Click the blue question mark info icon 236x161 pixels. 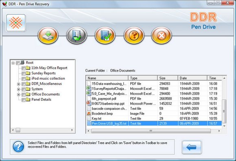coord(18,147)
